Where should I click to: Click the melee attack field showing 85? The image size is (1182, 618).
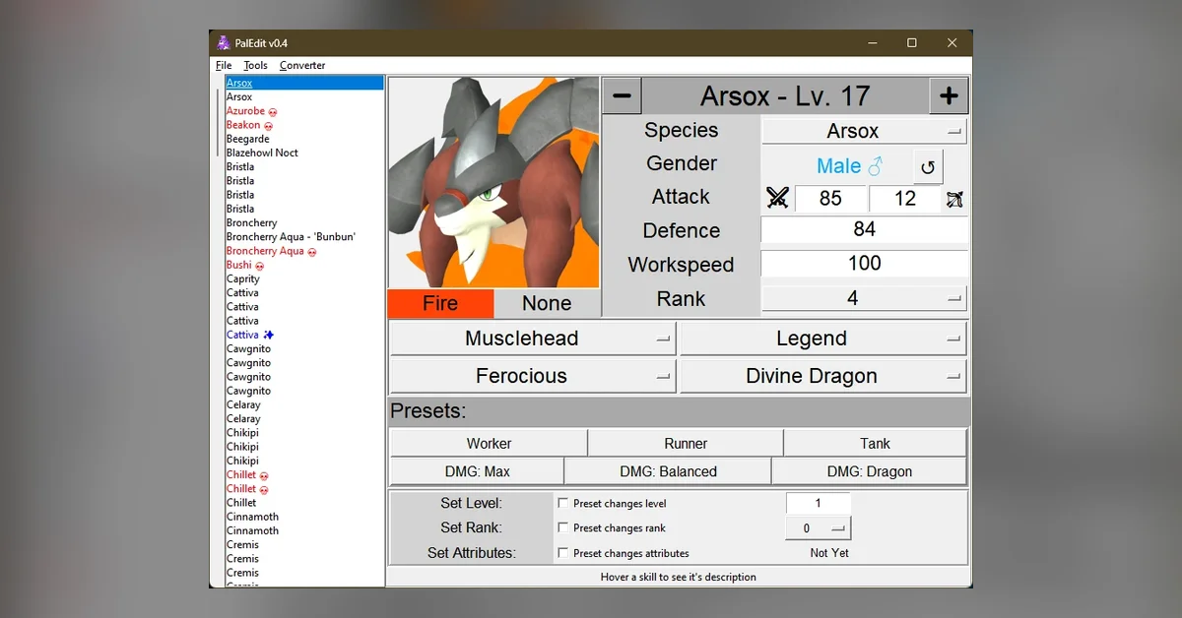(x=830, y=199)
